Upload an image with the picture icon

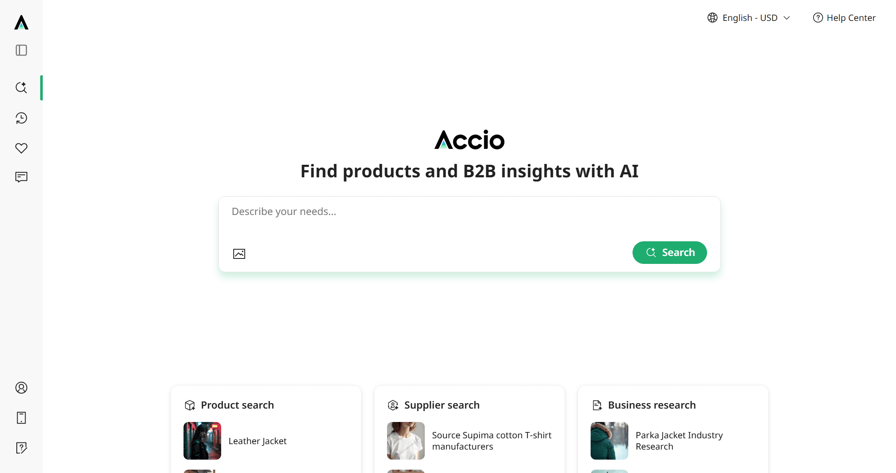point(239,254)
